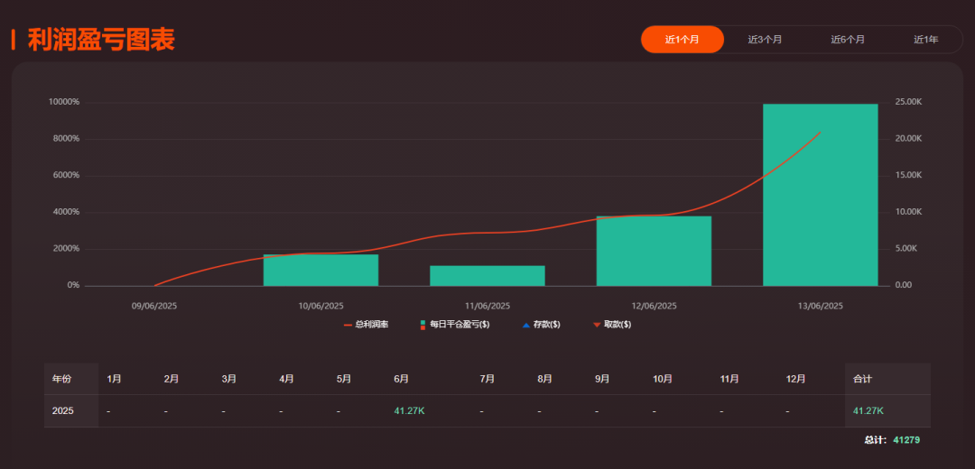The image size is (975, 469).
Task: Click the green bar for 11/06/2025
Action: pos(487,275)
